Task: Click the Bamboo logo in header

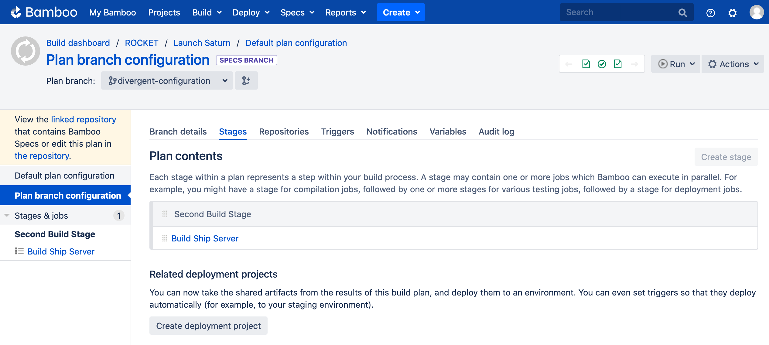Action: pyautogui.click(x=44, y=12)
